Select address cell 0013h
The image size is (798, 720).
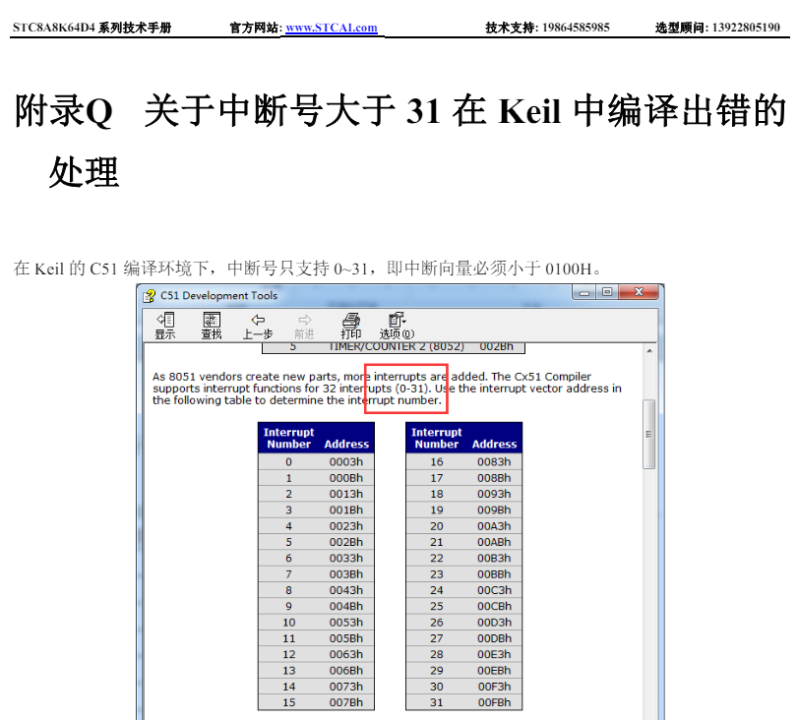(x=346, y=494)
